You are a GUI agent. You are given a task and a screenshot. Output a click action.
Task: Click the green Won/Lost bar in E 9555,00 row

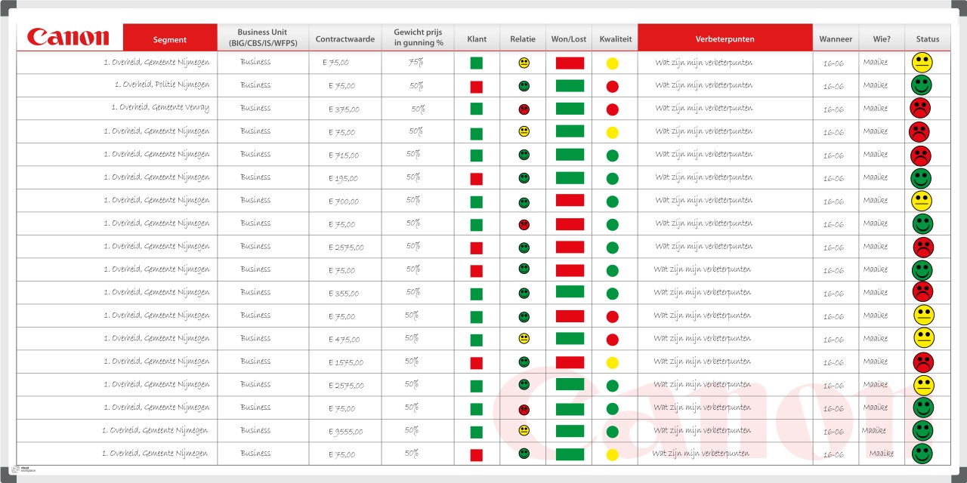coord(570,431)
